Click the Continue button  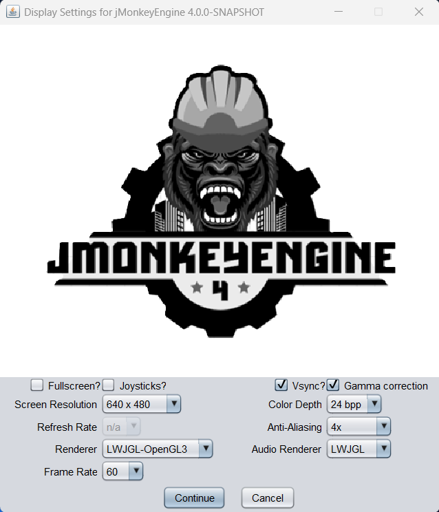click(x=194, y=498)
